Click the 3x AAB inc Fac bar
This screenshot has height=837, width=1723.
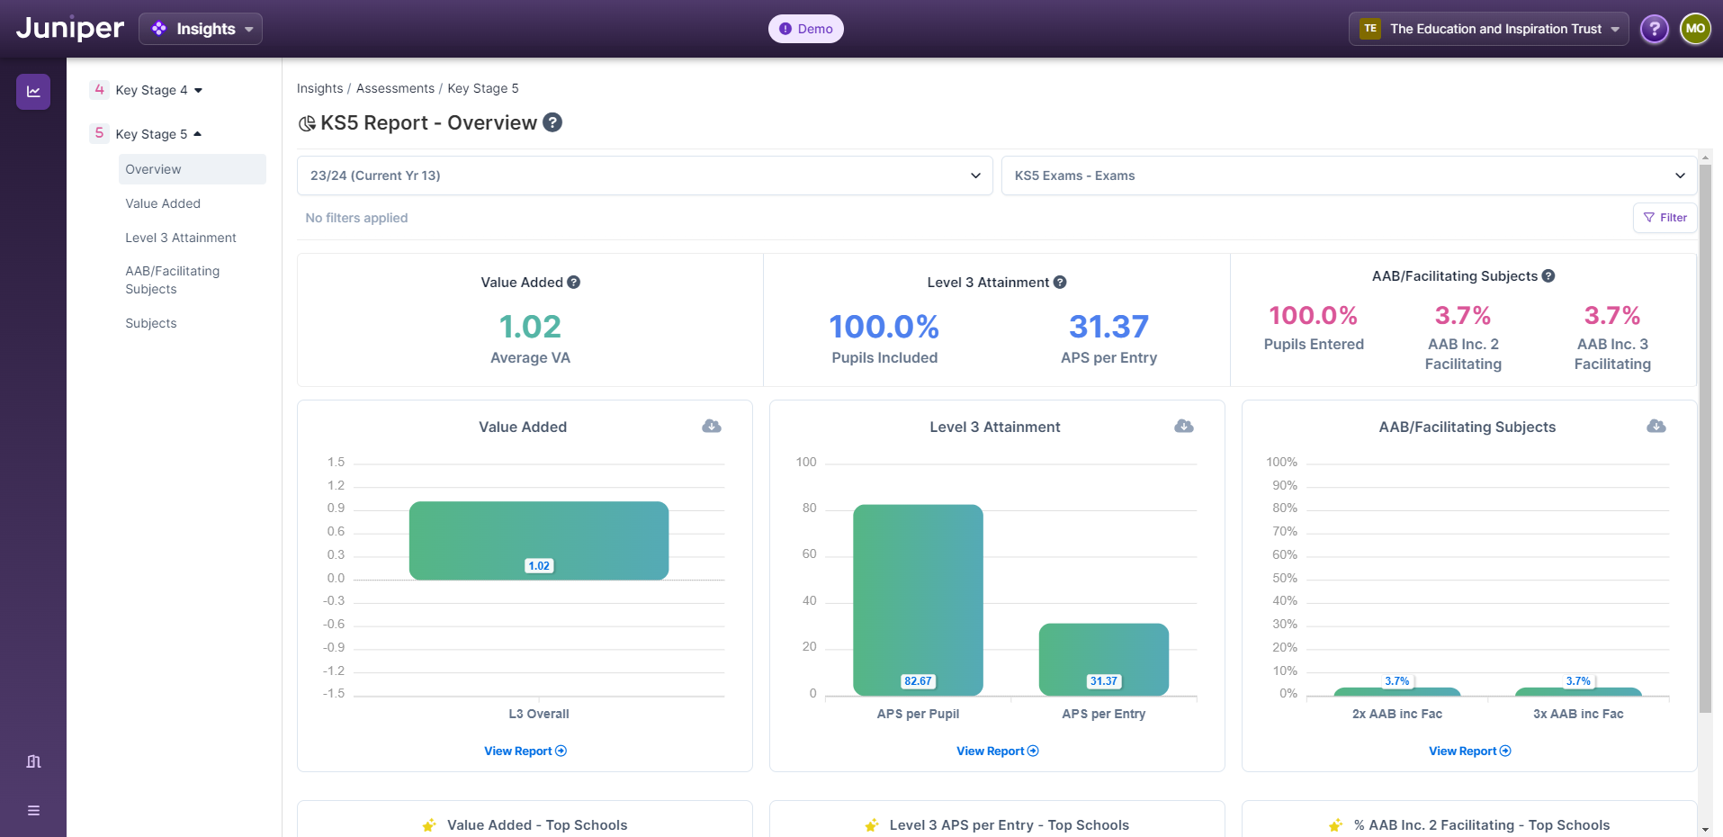pos(1579,692)
